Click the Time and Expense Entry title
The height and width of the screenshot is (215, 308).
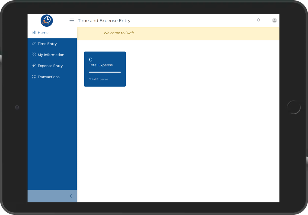point(104,21)
